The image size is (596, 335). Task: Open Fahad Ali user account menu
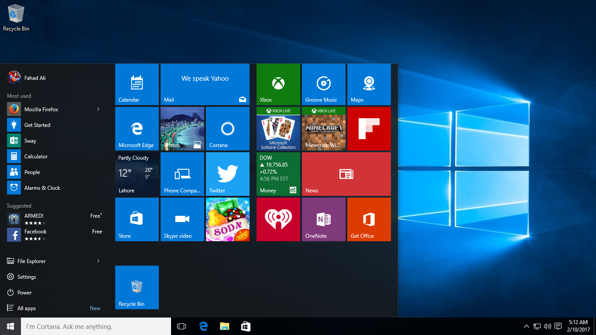coord(27,78)
